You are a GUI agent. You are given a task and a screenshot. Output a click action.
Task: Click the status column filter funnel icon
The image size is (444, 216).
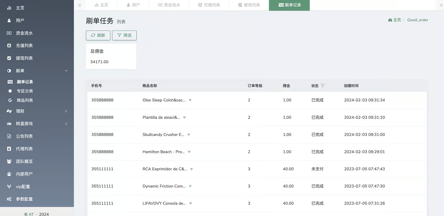[x=323, y=86]
